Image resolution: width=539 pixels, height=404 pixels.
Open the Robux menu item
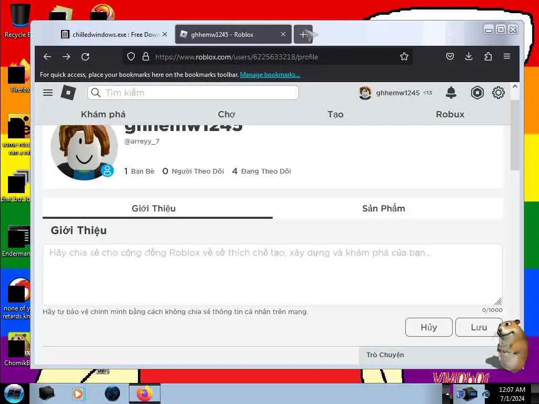450,114
